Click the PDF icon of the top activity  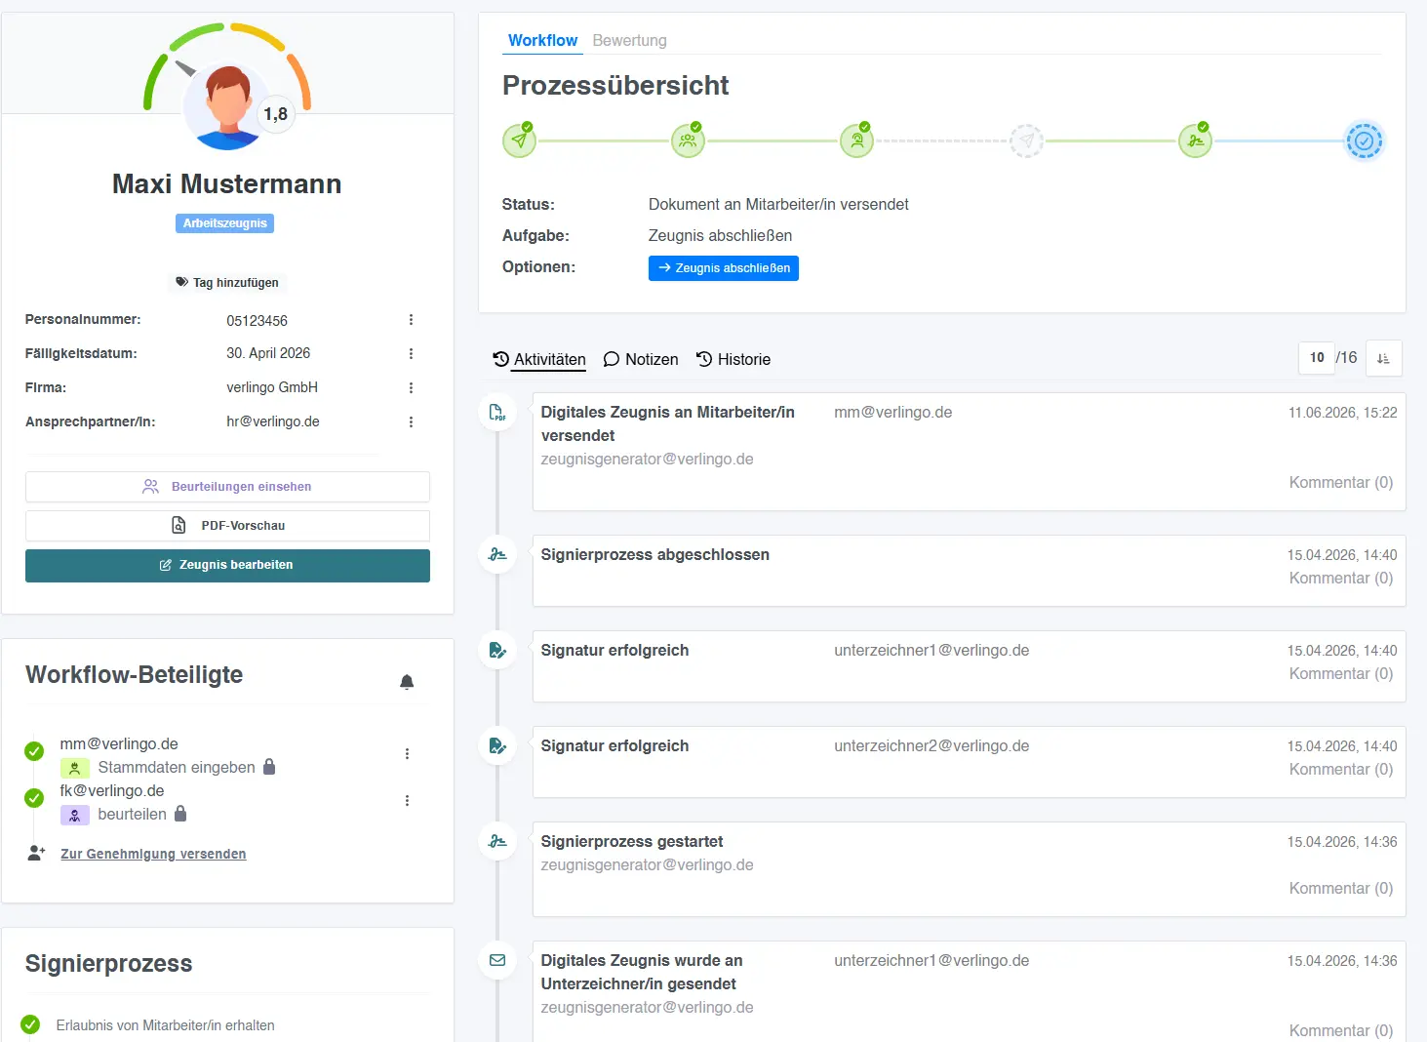coord(497,413)
